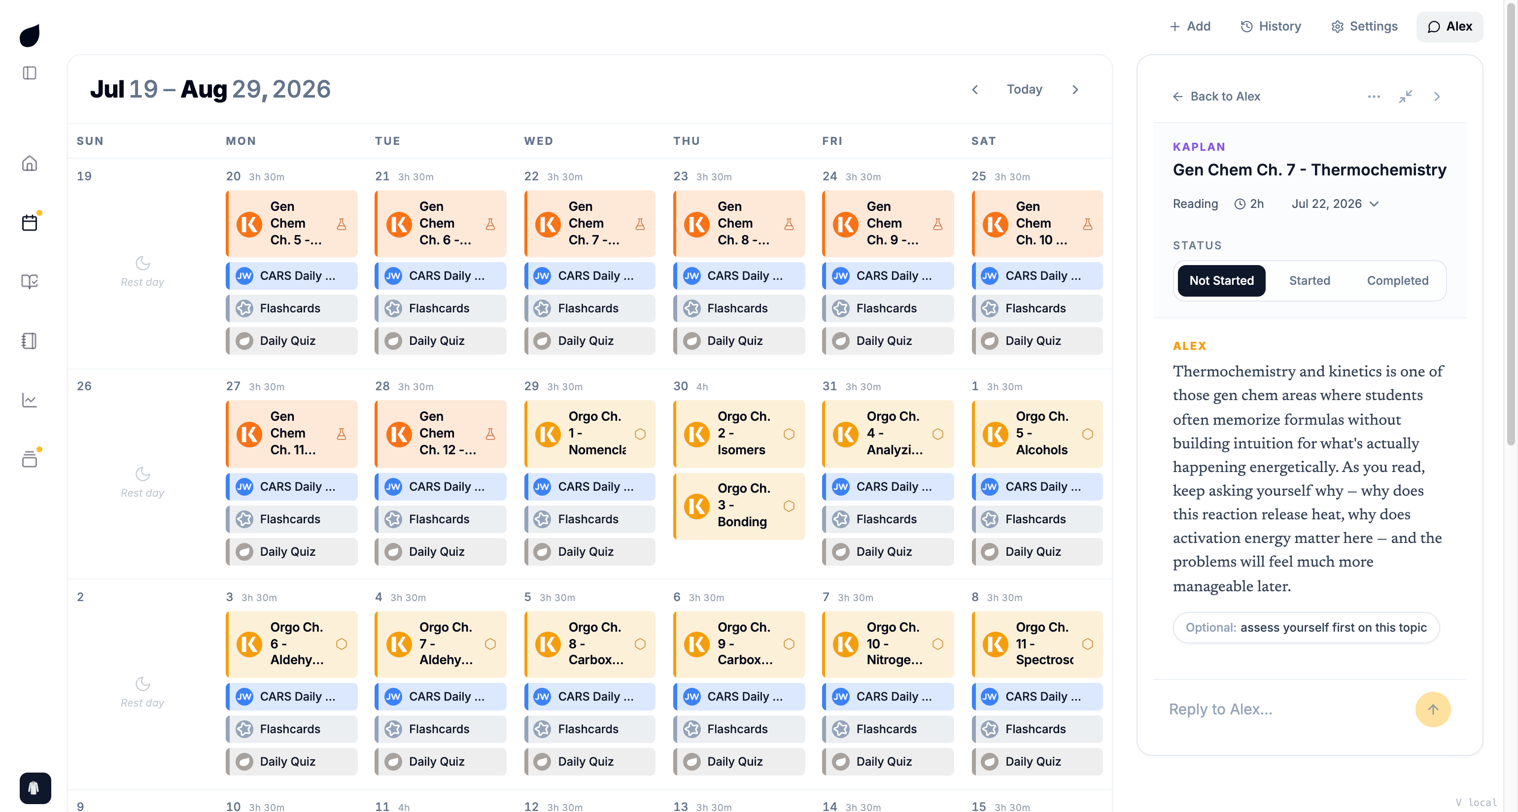The height and width of the screenshot is (812, 1518).
Task: Select the Alex chat tab
Action: click(1449, 27)
